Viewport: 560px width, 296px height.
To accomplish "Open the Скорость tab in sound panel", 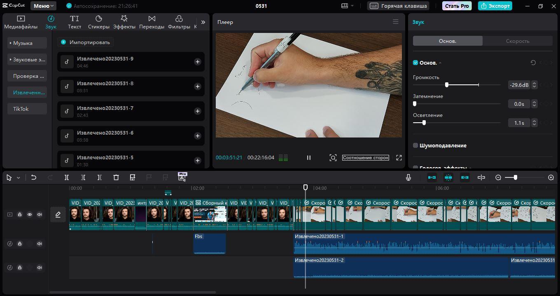I will coord(517,41).
